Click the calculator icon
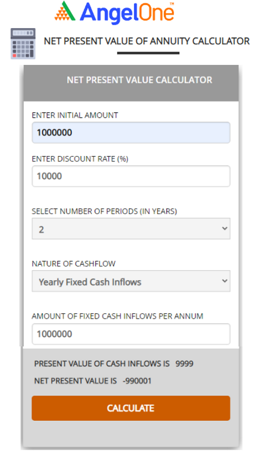 [x=23, y=44]
